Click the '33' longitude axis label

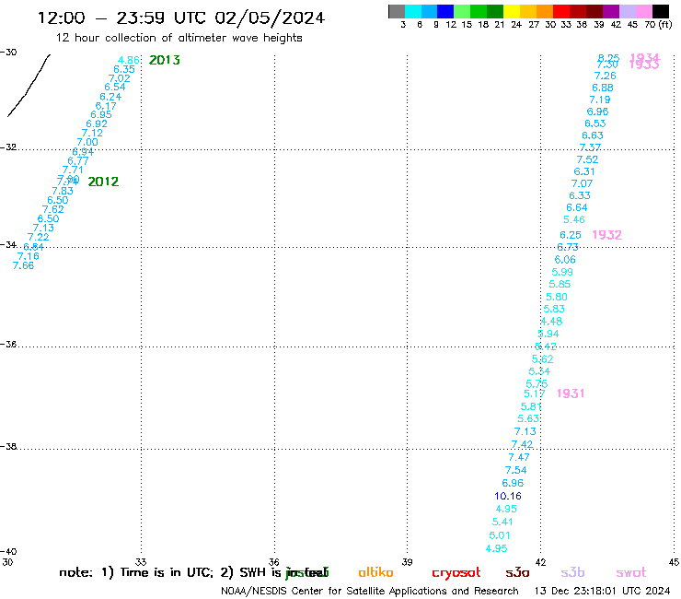[x=141, y=562]
